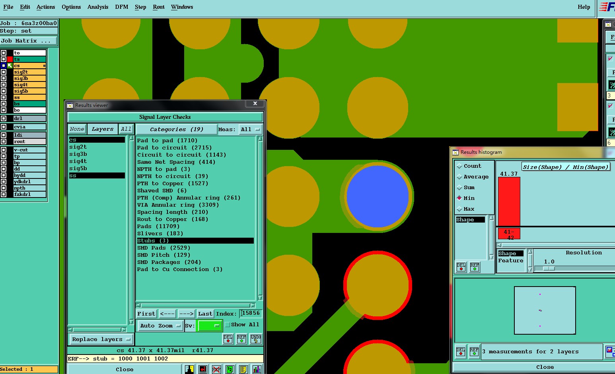Open the Rout menu
615x374 pixels.
pos(159,7)
